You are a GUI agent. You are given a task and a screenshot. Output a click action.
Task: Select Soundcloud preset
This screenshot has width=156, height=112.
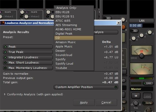point(74,55)
